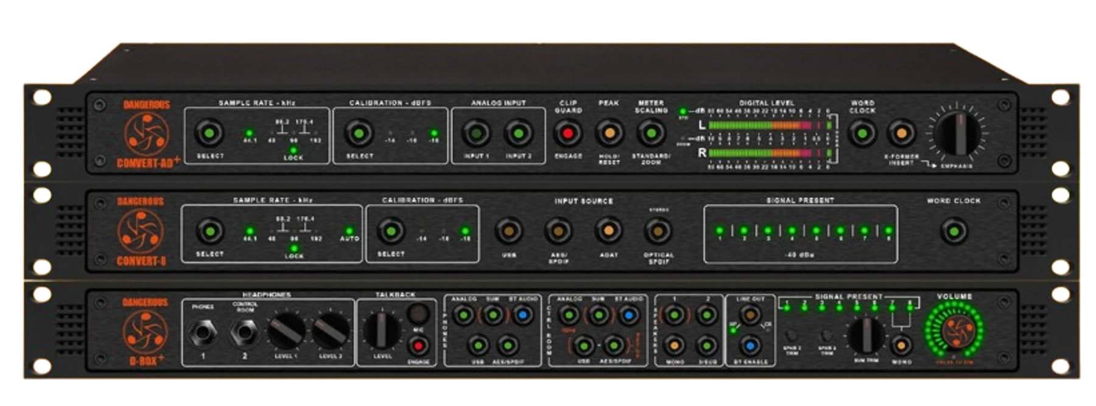Toggle Convert-AD+ analog INPUT 2
Viewport: 1096px width, 406px height.
(518, 133)
